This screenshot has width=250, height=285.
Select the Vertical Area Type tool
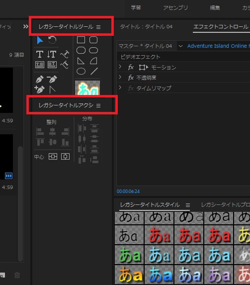pyautogui.click(x=52, y=65)
